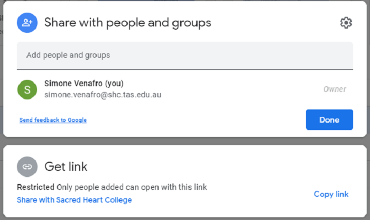370x220 pixels.
Task: Click the dimmed backdrop above share dialog
Action: pyautogui.click(x=185, y=1)
